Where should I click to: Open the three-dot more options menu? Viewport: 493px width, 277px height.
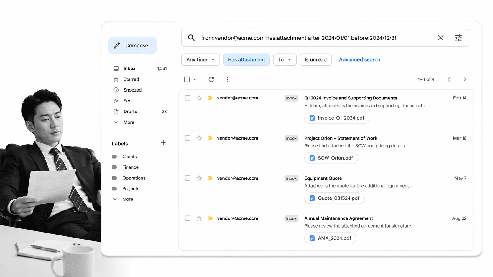[x=227, y=79]
